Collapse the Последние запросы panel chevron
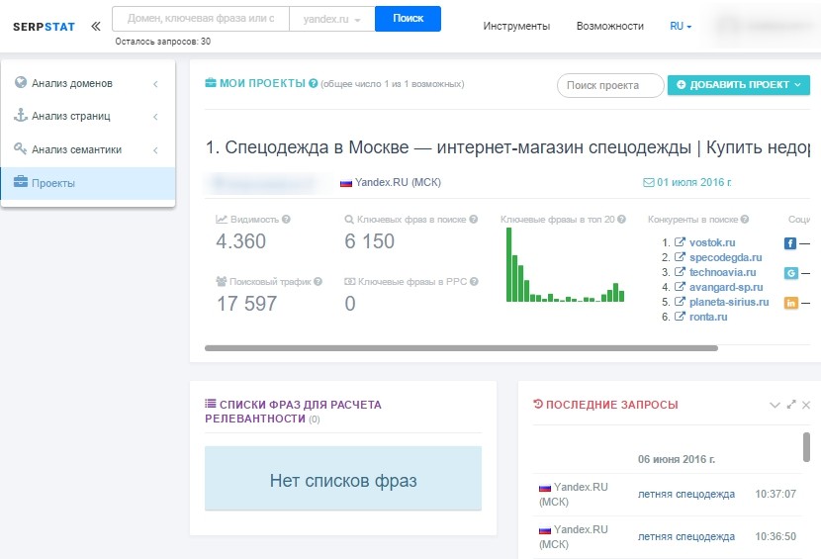This screenshot has width=821, height=559. pos(775,405)
